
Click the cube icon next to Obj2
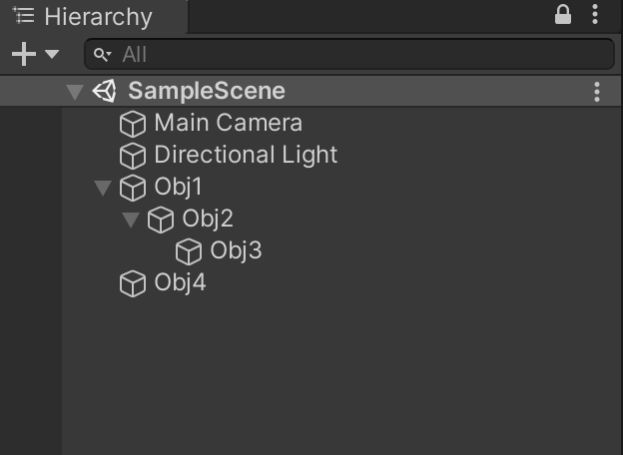coord(161,220)
